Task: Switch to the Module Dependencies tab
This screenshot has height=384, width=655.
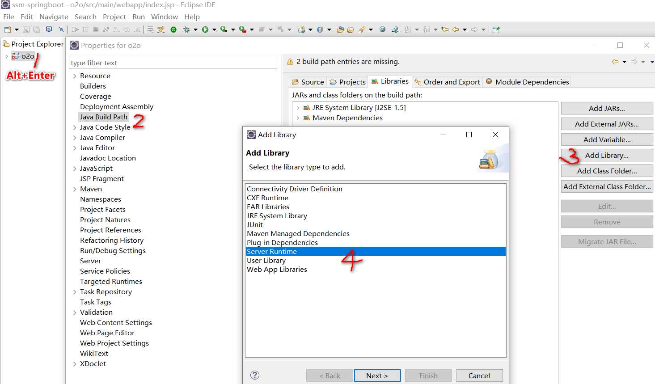Action: [527, 82]
